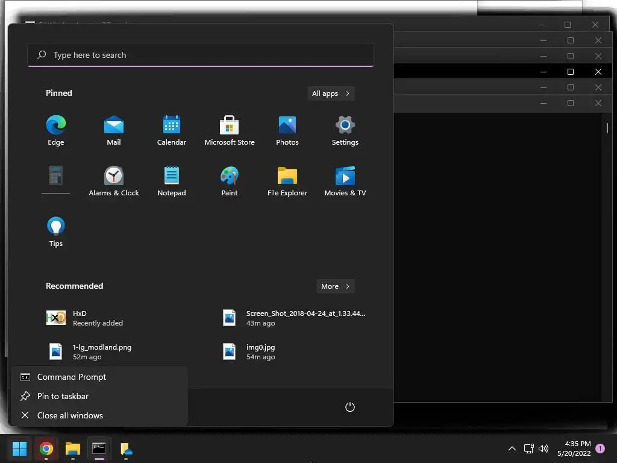Image resolution: width=617 pixels, height=463 pixels.
Task: Launch the Paint app
Action: pyautogui.click(x=230, y=181)
